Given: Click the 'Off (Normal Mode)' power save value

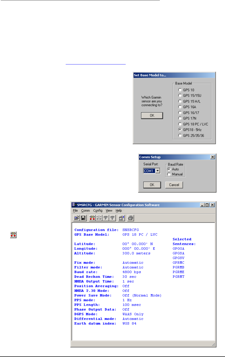Looking at the screenshot, I should [142, 295].
